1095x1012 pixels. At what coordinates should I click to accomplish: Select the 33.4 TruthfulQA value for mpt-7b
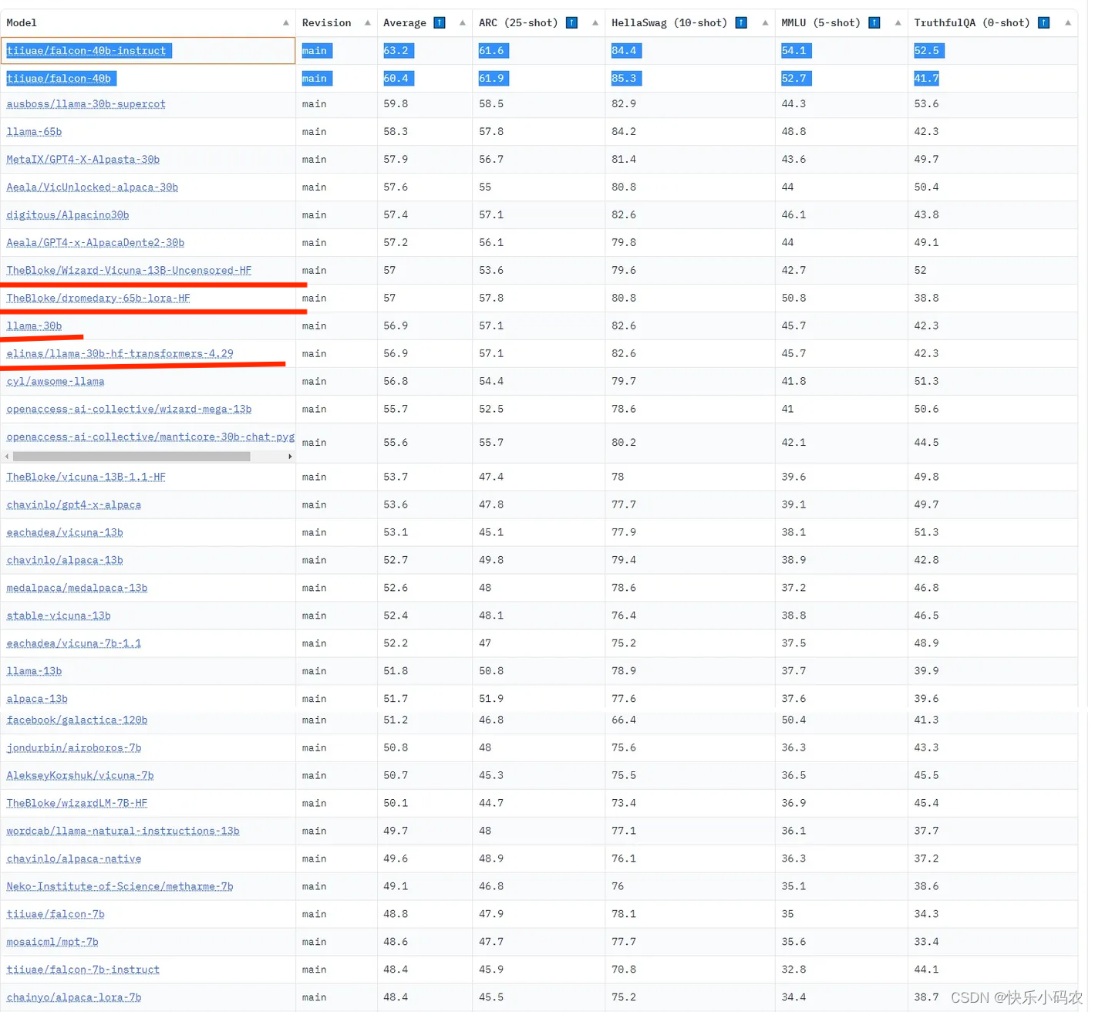[926, 943]
